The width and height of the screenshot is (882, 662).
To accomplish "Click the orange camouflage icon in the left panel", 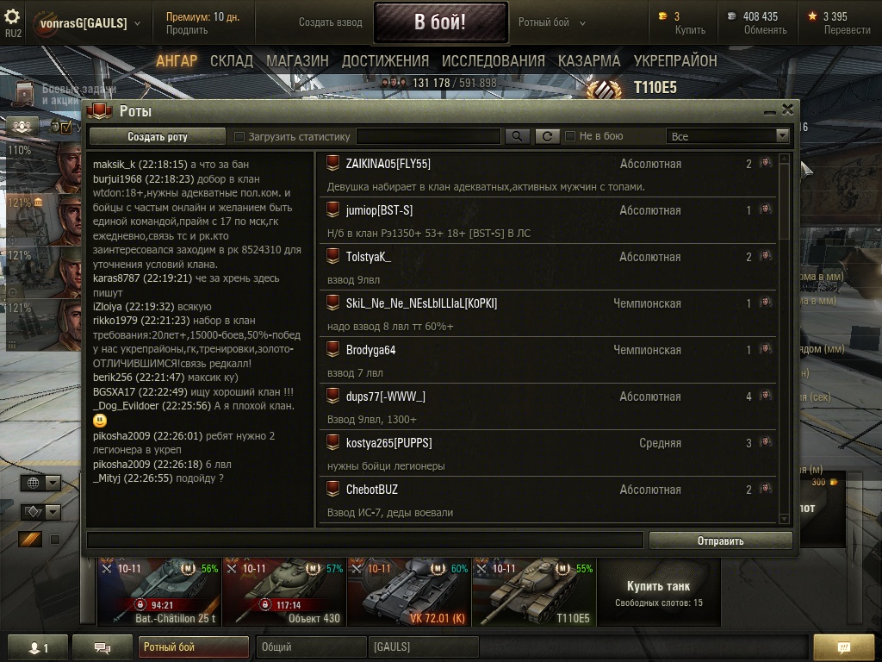I will tap(30, 540).
